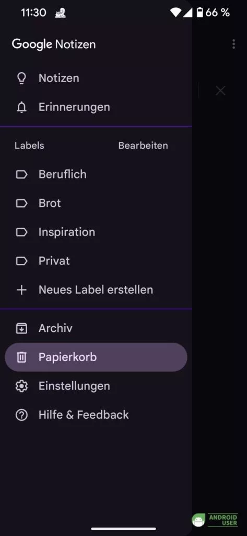
Task: Open the gear icon for Einstellungen
Action: coord(21,386)
